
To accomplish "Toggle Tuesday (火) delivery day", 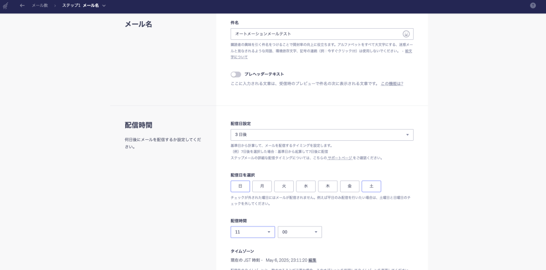I will click(x=284, y=186).
